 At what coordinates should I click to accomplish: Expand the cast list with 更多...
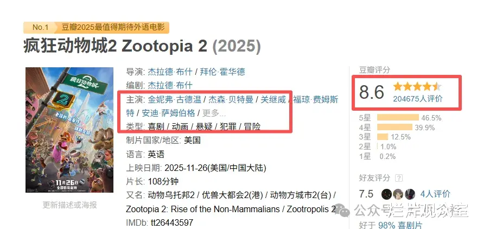click(214, 113)
